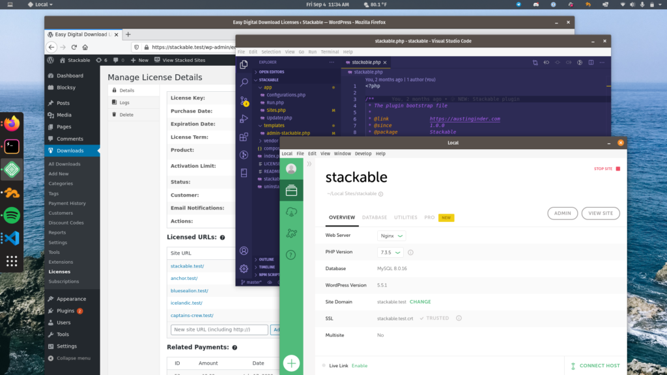This screenshot has width=667, height=375.
Task: Click the split editor icon in VS Code
Action: pyautogui.click(x=591, y=62)
